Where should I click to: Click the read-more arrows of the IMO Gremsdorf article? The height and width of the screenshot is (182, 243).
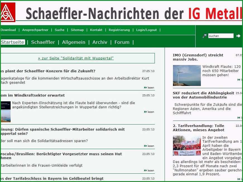pyautogui.click(x=240, y=80)
